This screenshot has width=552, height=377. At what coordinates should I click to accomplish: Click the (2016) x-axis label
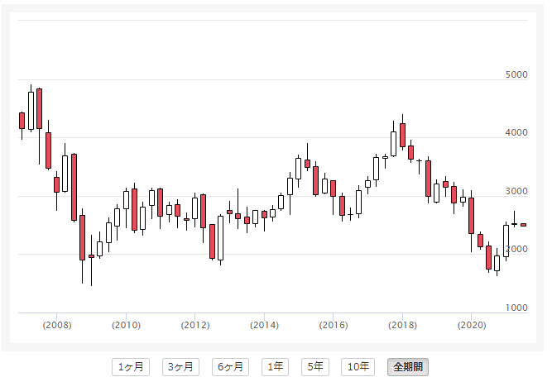pyautogui.click(x=333, y=325)
